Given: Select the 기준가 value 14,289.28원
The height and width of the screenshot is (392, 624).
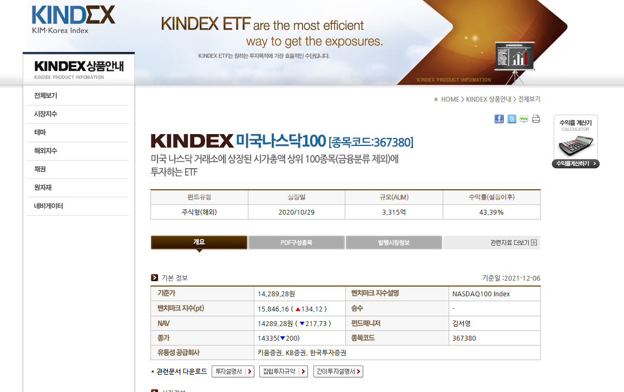Looking at the screenshot, I should click(276, 294).
